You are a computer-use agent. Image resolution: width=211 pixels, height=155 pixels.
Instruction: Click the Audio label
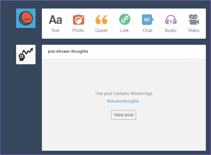(171, 30)
